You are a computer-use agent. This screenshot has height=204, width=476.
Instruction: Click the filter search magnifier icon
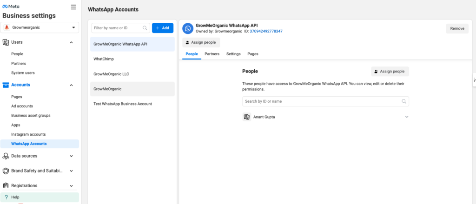point(145,28)
